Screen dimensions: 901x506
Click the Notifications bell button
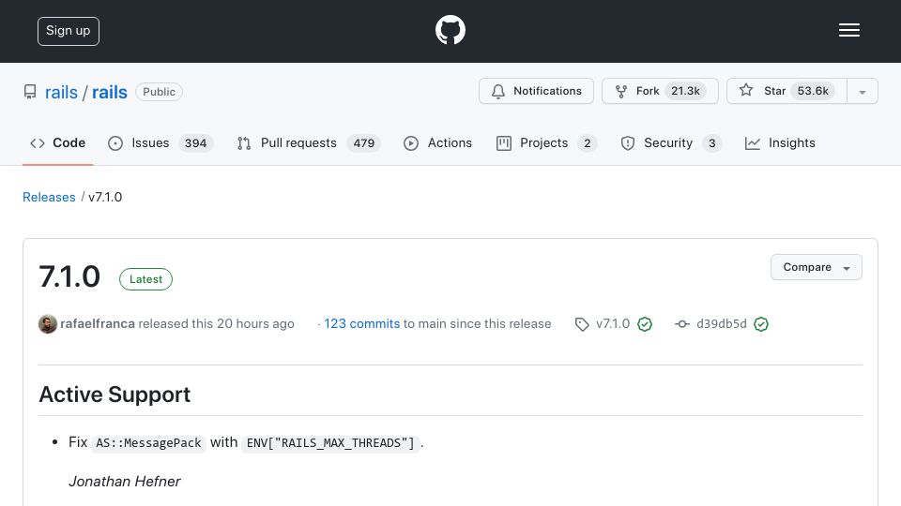(x=536, y=91)
